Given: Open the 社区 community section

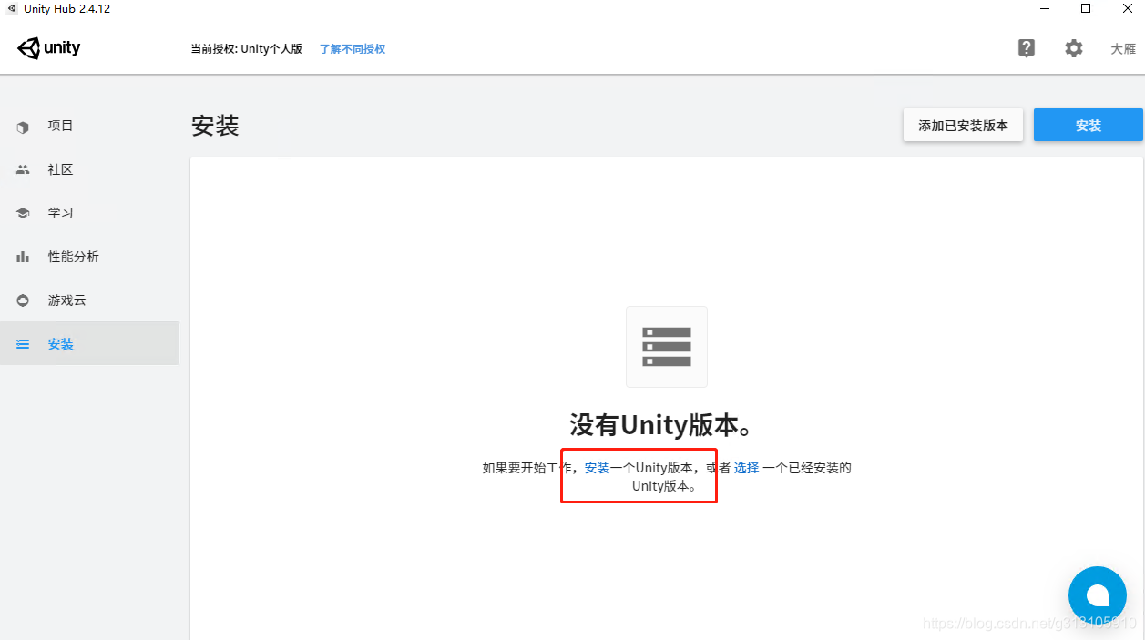Looking at the screenshot, I should pos(89,169).
